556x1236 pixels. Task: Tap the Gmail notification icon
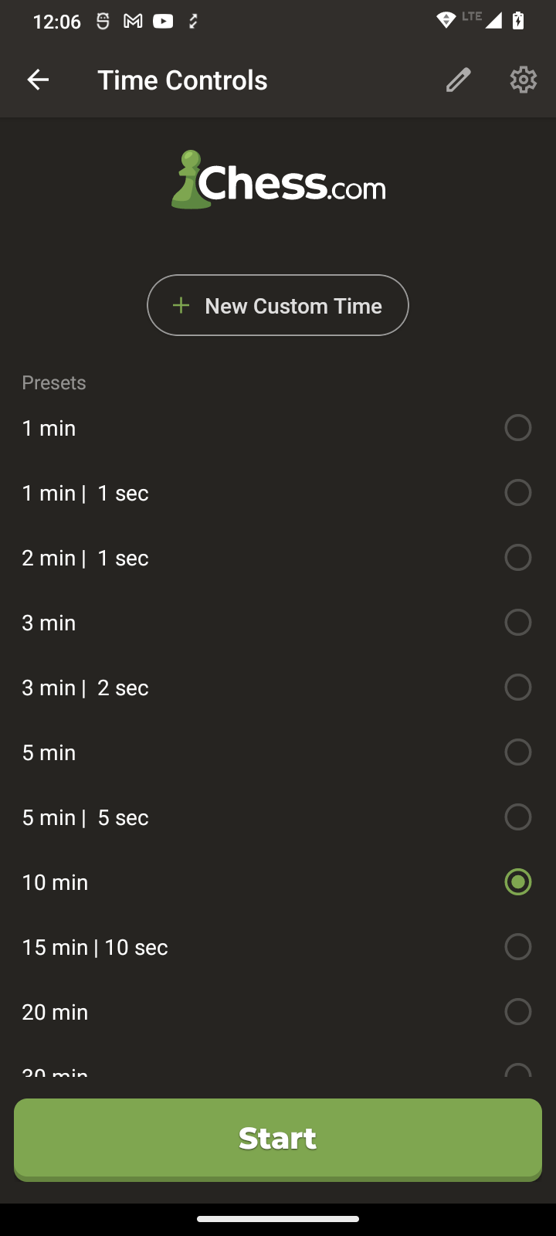[133, 22]
